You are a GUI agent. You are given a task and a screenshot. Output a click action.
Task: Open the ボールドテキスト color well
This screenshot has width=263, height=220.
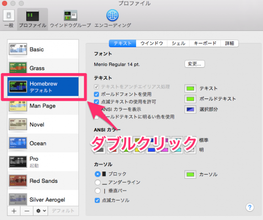click(190, 99)
